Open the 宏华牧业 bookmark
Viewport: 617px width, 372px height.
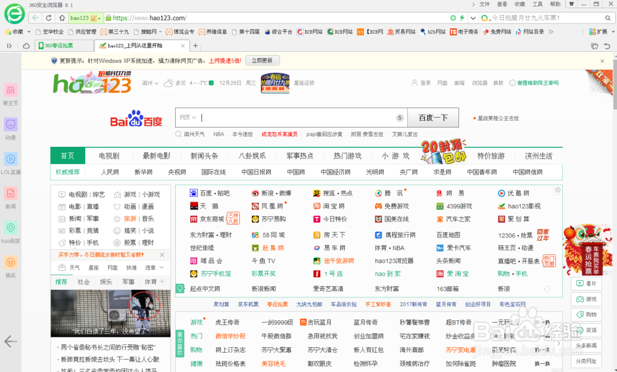click(x=49, y=31)
